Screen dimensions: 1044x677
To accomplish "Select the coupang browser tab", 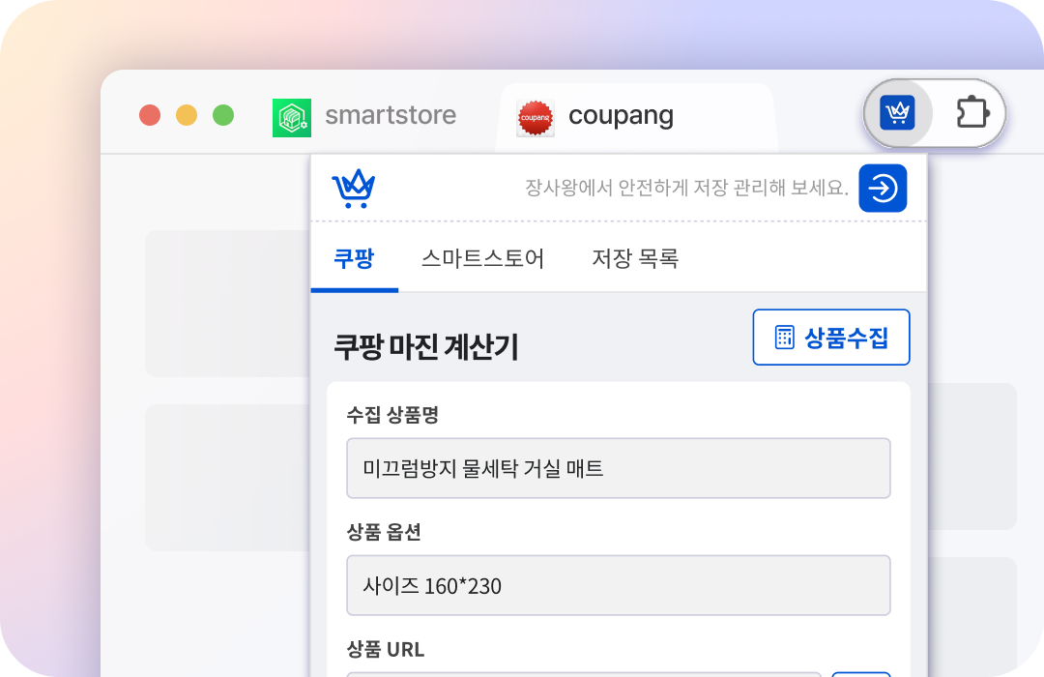I will (x=636, y=117).
